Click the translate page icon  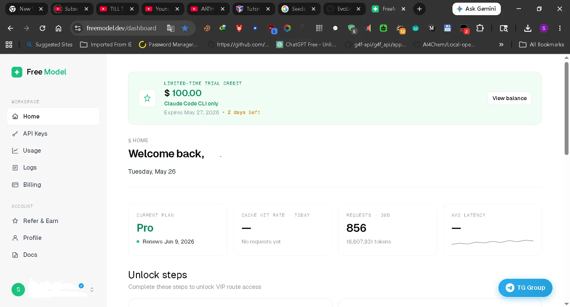171,28
